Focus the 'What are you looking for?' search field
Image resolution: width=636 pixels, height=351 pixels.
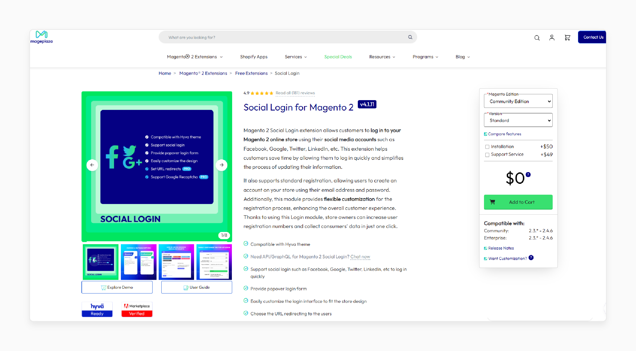pos(288,37)
